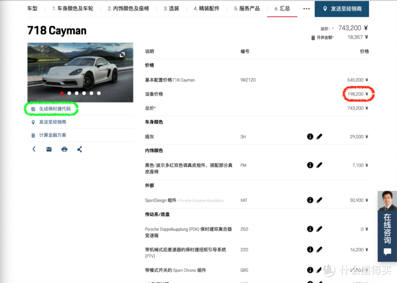
Task: Show info for PTV option 220
Action: click(x=310, y=249)
